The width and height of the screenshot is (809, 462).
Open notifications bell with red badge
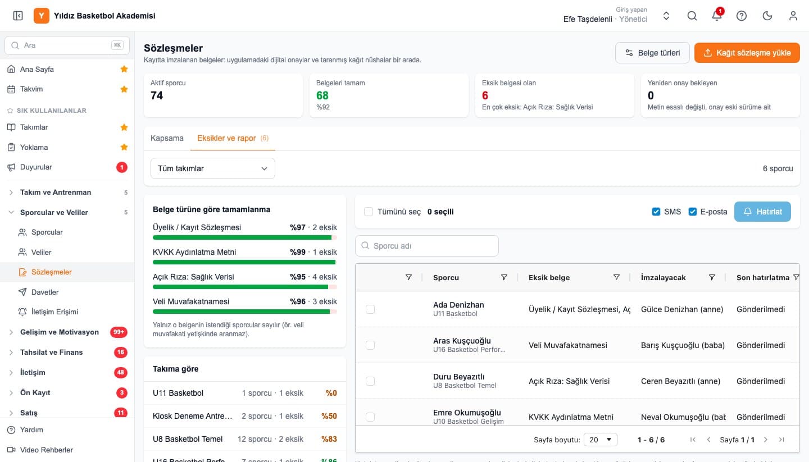[717, 16]
